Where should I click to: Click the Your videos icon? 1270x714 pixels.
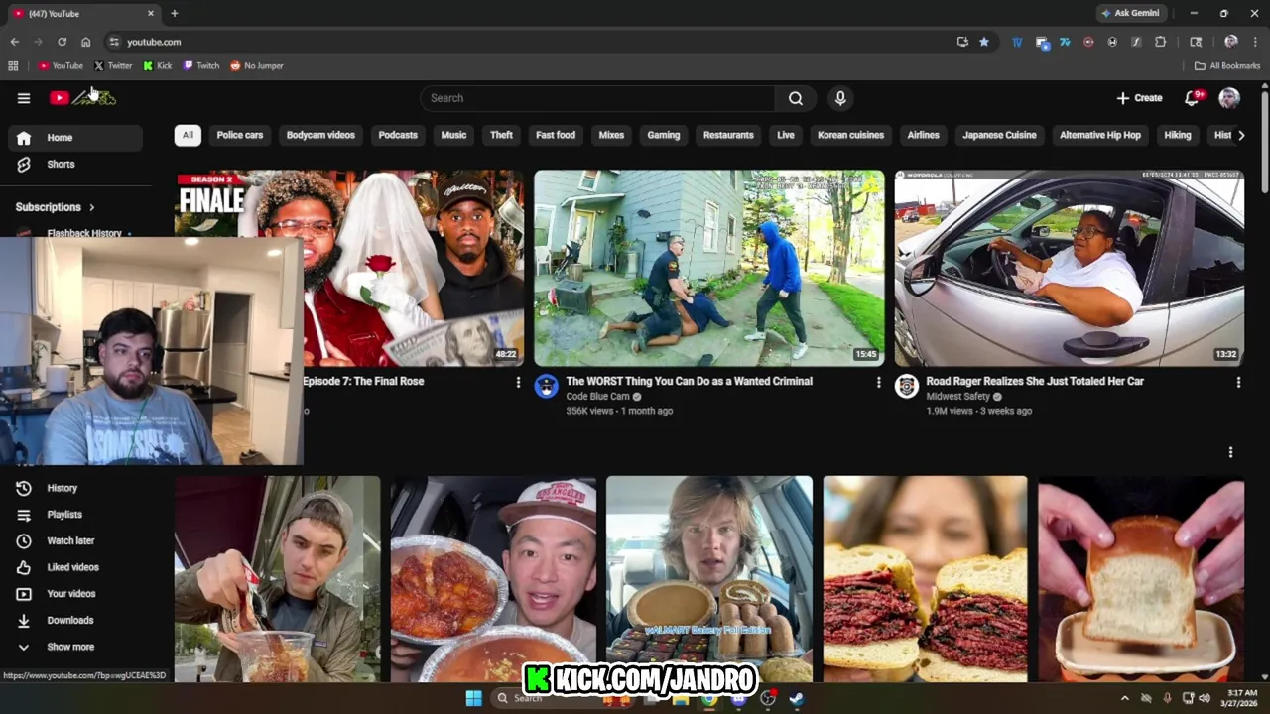point(24,594)
